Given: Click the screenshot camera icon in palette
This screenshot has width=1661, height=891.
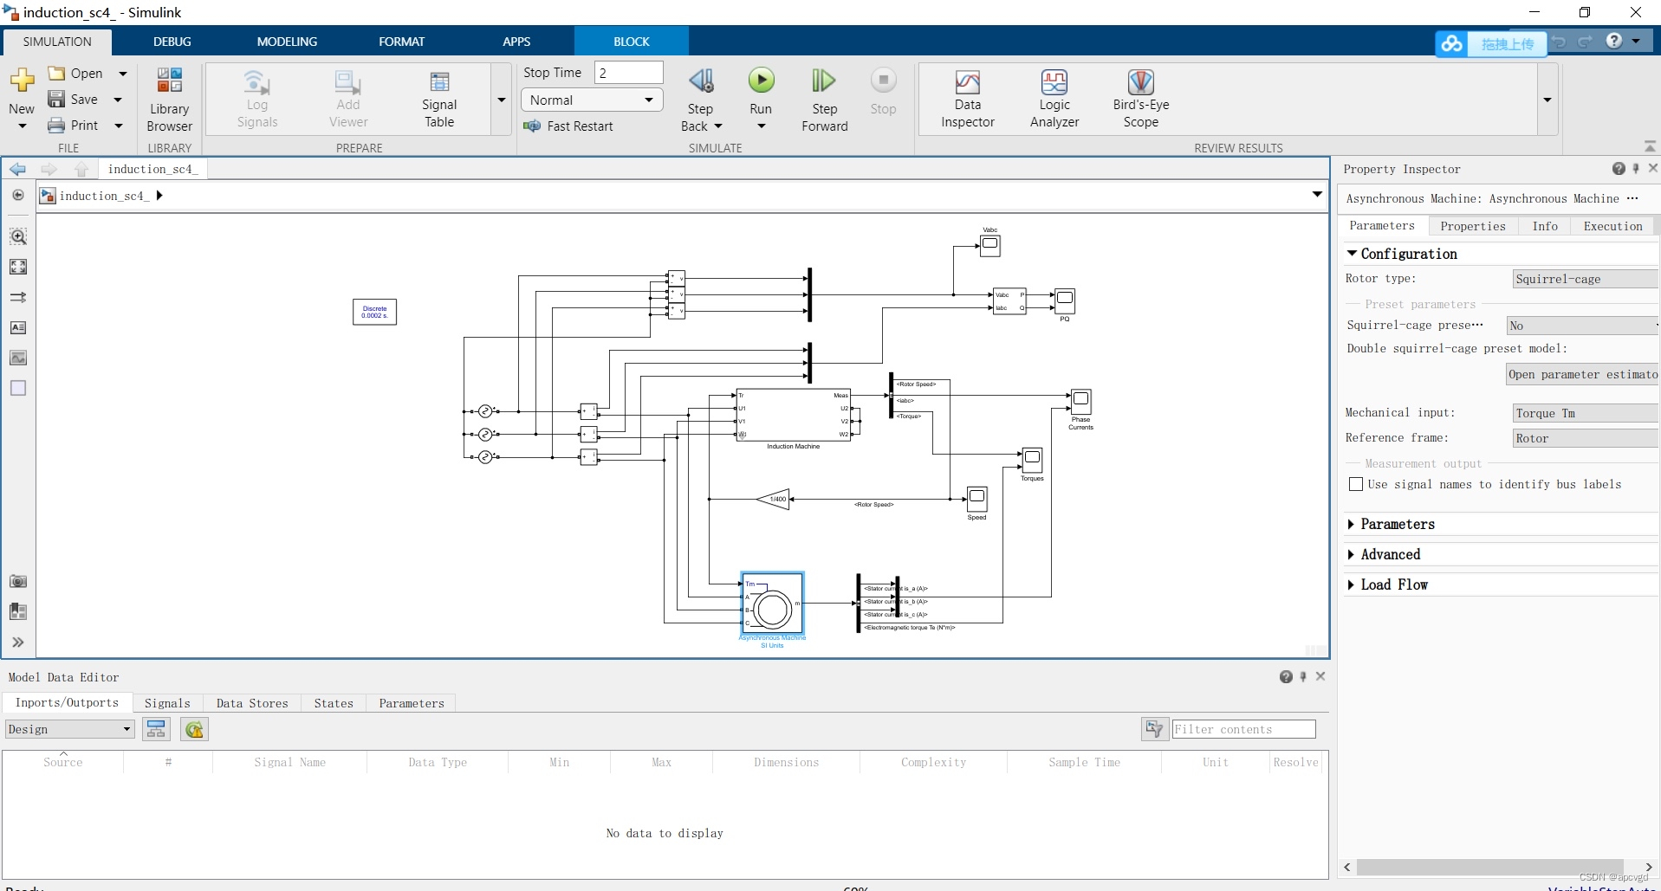Looking at the screenshot, I should click(x=18, y=581).
